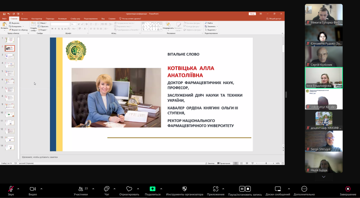Create a new slide with Создать слайд

[33, 27]
